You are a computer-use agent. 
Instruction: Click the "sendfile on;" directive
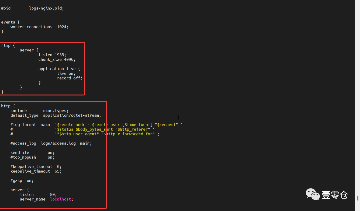[x=32, y=153]
